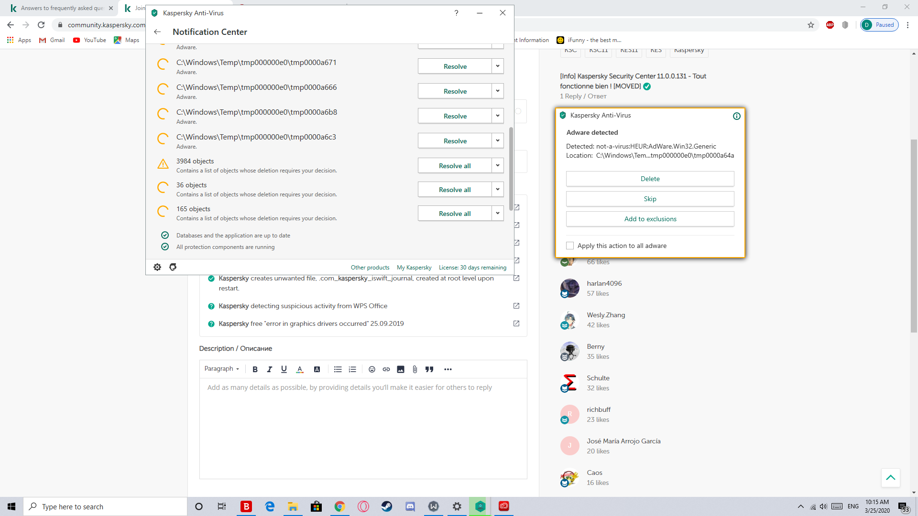
Task: Enable Apply this action to all adware
Action: point(570,246)
